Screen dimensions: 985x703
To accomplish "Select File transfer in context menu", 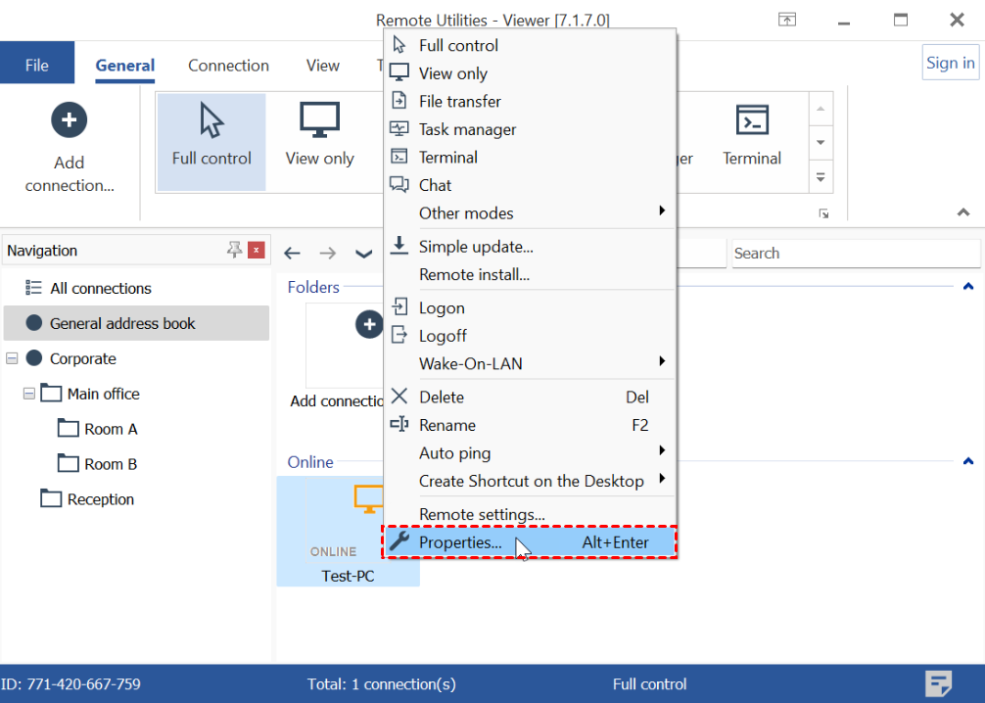I will tap(459, 101).
